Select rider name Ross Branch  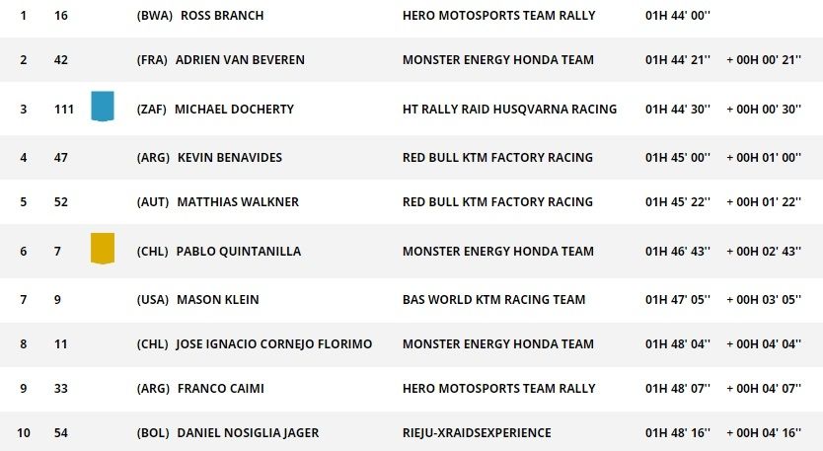(222, 16)
